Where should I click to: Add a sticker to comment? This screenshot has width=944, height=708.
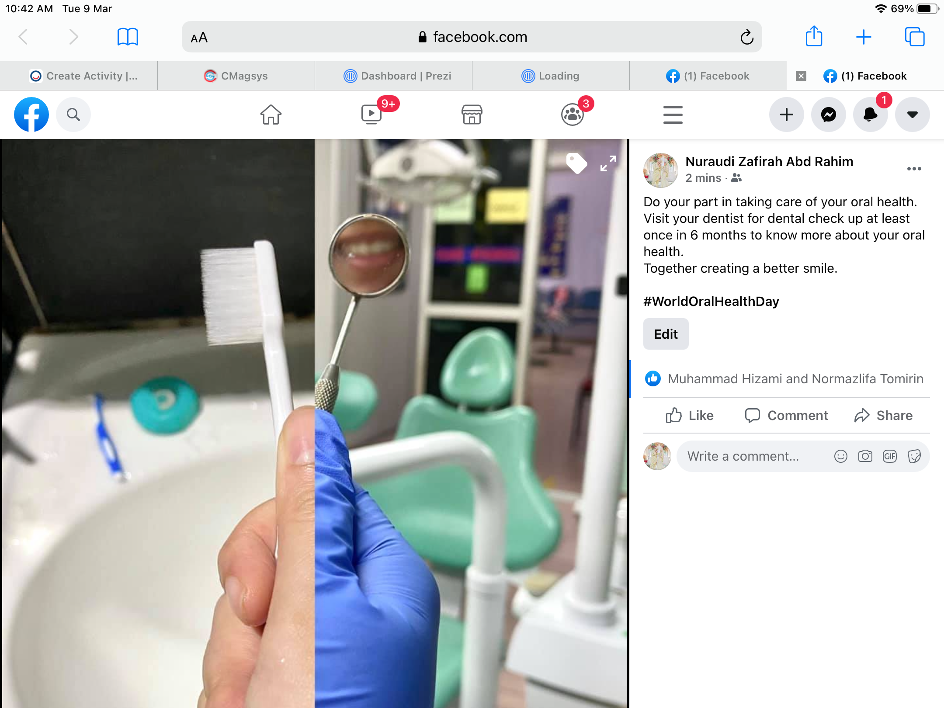click(914, 456)
